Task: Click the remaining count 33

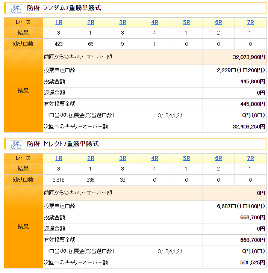Action: (x=123, y=180)
